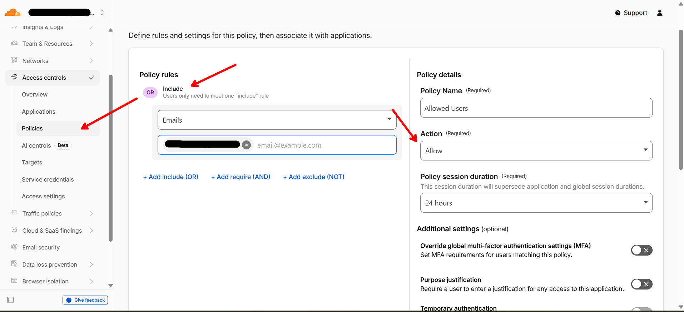
Task: Open the user account profile icon
Action: coord(660,13)
